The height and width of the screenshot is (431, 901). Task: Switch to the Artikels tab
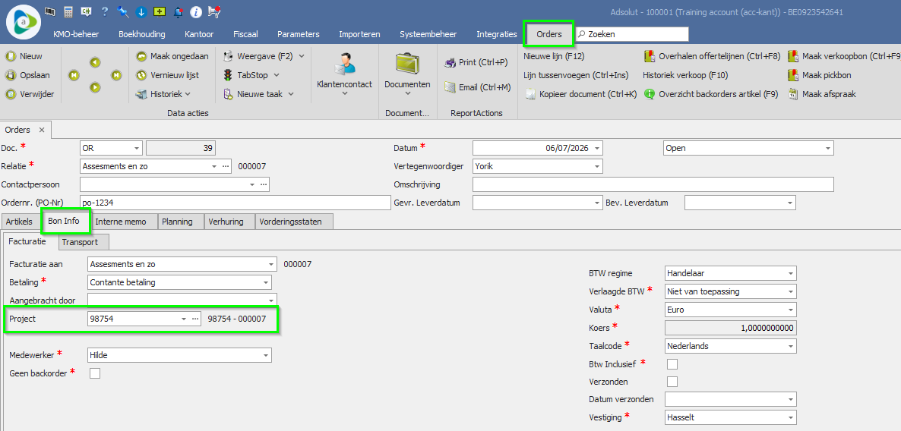(19, 222)
